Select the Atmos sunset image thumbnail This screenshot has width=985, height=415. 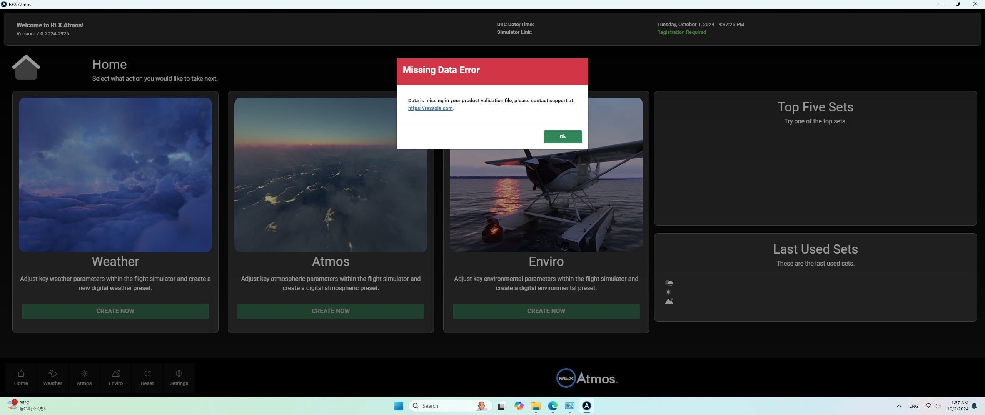tap(331, 175)
